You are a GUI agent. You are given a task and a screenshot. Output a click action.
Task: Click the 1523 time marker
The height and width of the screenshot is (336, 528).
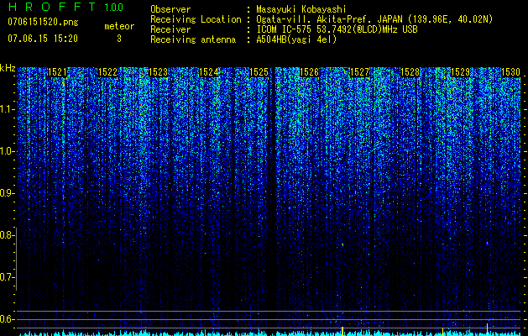point(158,72)
